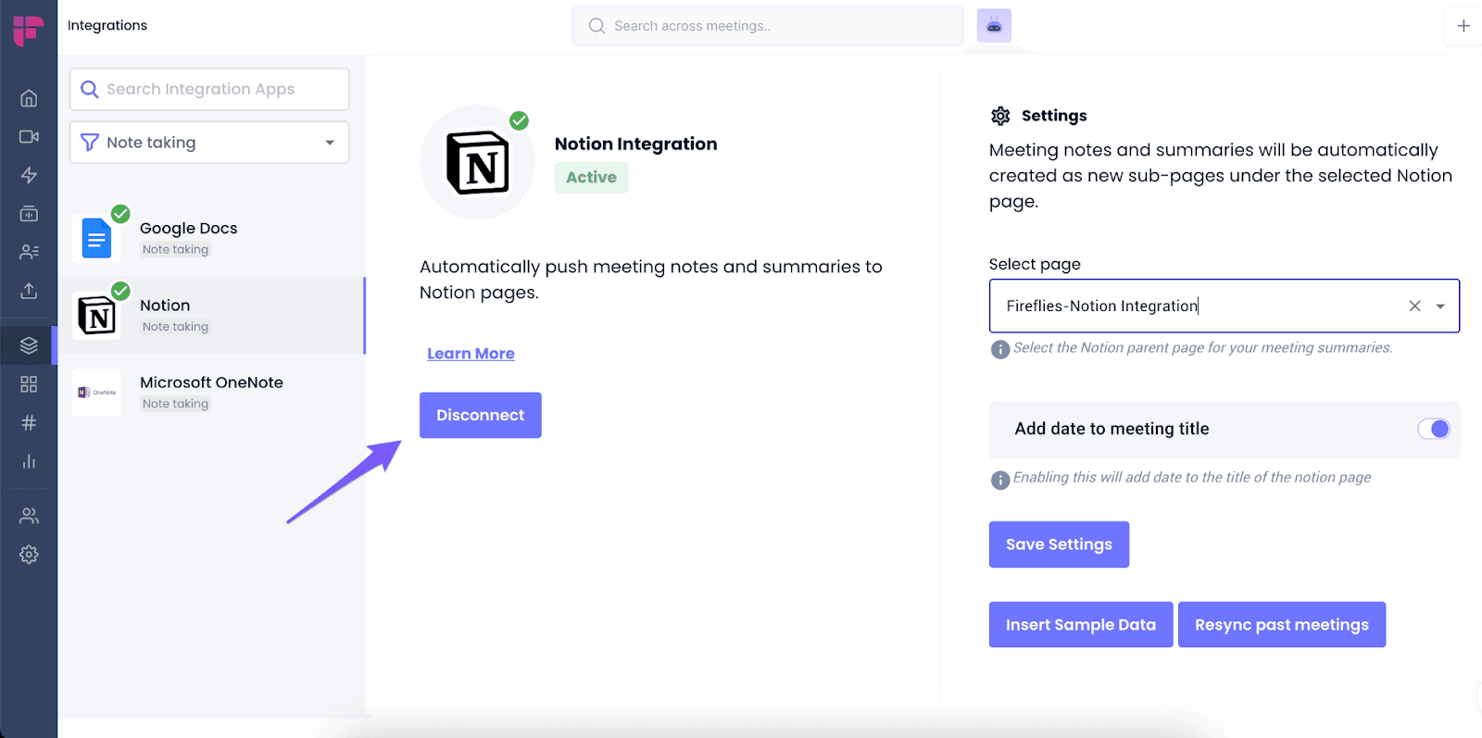Click the Note taking tag under Google Docs
This screenshot has height=738, width=1482.
coord(175,250)
